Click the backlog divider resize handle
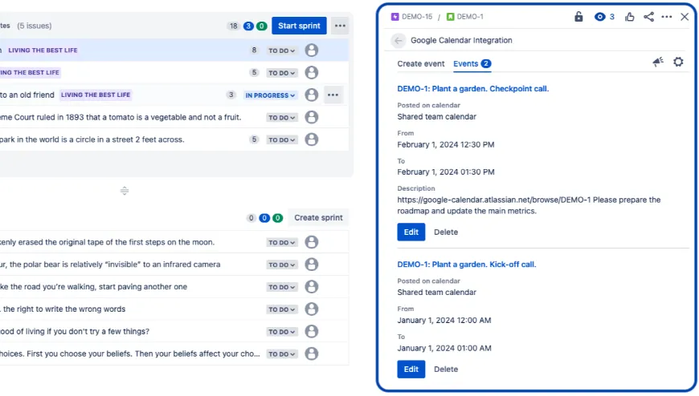The height and width of the screenshot is (396, 699). 125,191
